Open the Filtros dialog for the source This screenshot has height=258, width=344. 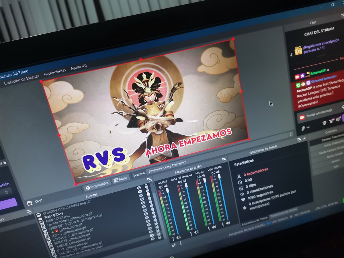pyautogui.click(x=120, y=179)
